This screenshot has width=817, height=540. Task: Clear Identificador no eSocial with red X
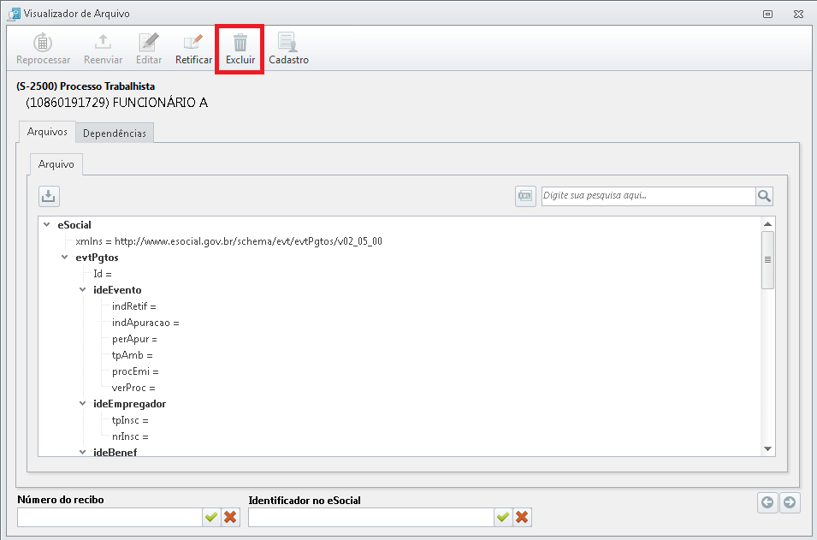point(522,517)
